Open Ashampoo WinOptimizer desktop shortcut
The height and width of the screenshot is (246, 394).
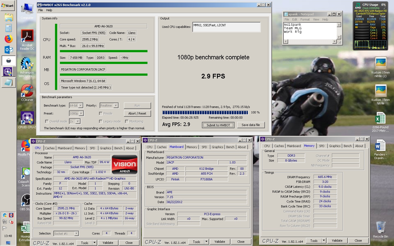point(27,67)
